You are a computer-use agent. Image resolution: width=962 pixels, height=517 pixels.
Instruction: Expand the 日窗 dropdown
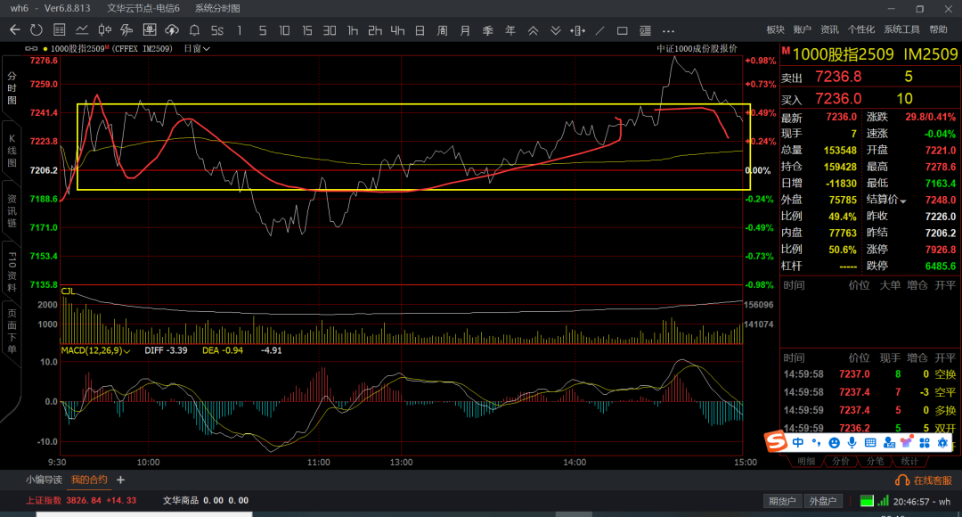click(x=197, y=48)
